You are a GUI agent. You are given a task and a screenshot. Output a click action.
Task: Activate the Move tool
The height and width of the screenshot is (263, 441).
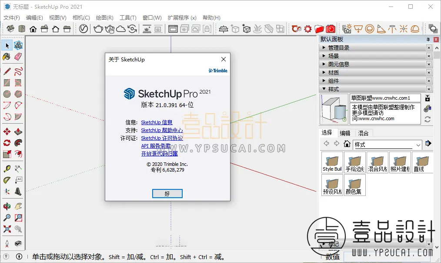pyautogui.click(x=7, y=131)
